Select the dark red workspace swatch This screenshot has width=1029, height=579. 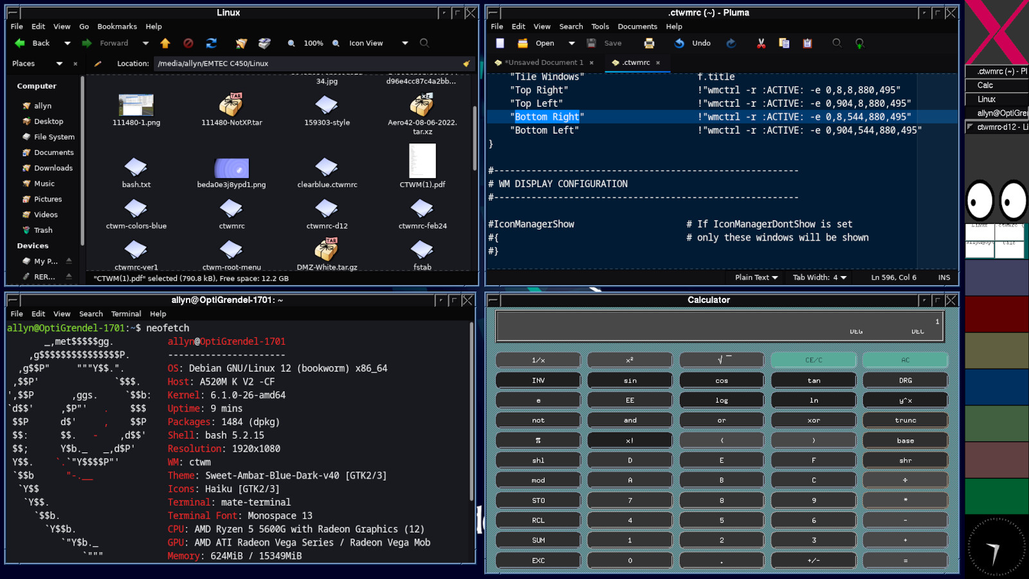pos(996,313)
